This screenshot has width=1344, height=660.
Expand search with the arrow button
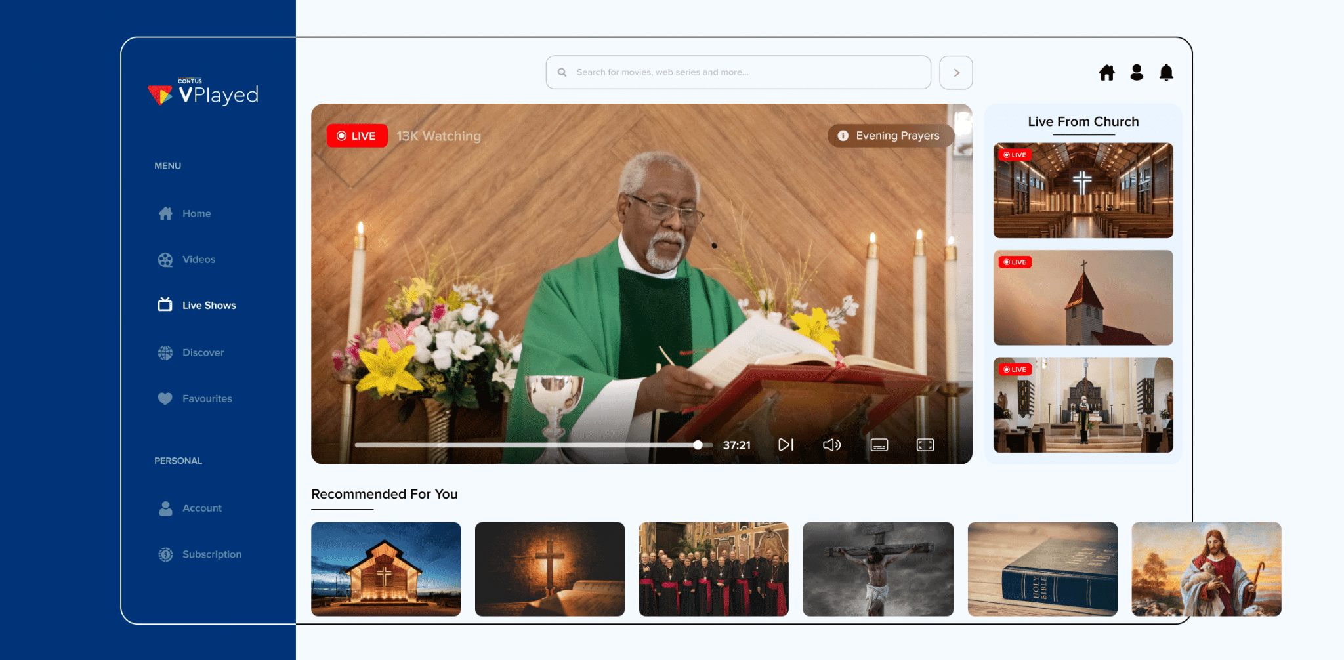[x=955, y=72]
